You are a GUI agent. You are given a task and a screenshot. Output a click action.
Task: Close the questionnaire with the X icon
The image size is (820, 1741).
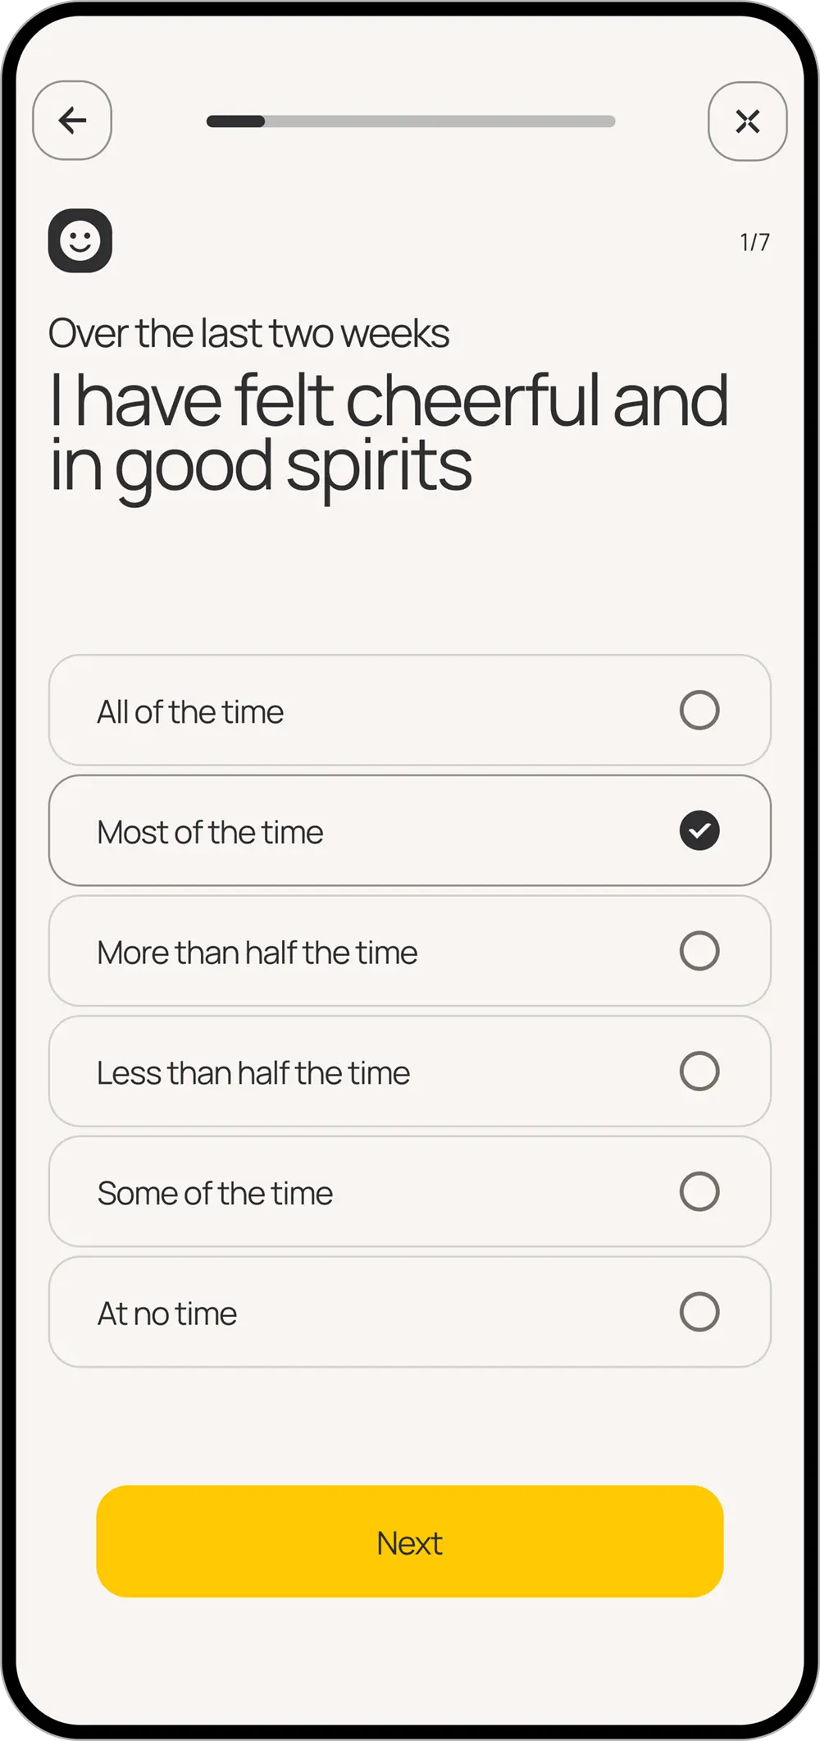coord(747,121)
